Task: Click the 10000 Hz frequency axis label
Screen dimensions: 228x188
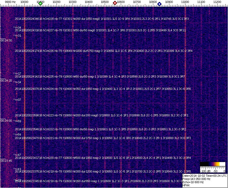Action: pyautogui.click(x=25, y=2)
